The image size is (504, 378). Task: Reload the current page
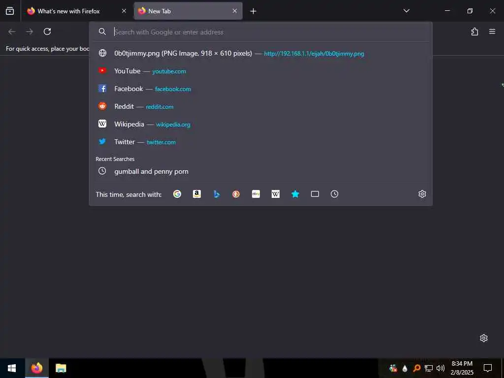pyautogui.click(x=47, y=31)
